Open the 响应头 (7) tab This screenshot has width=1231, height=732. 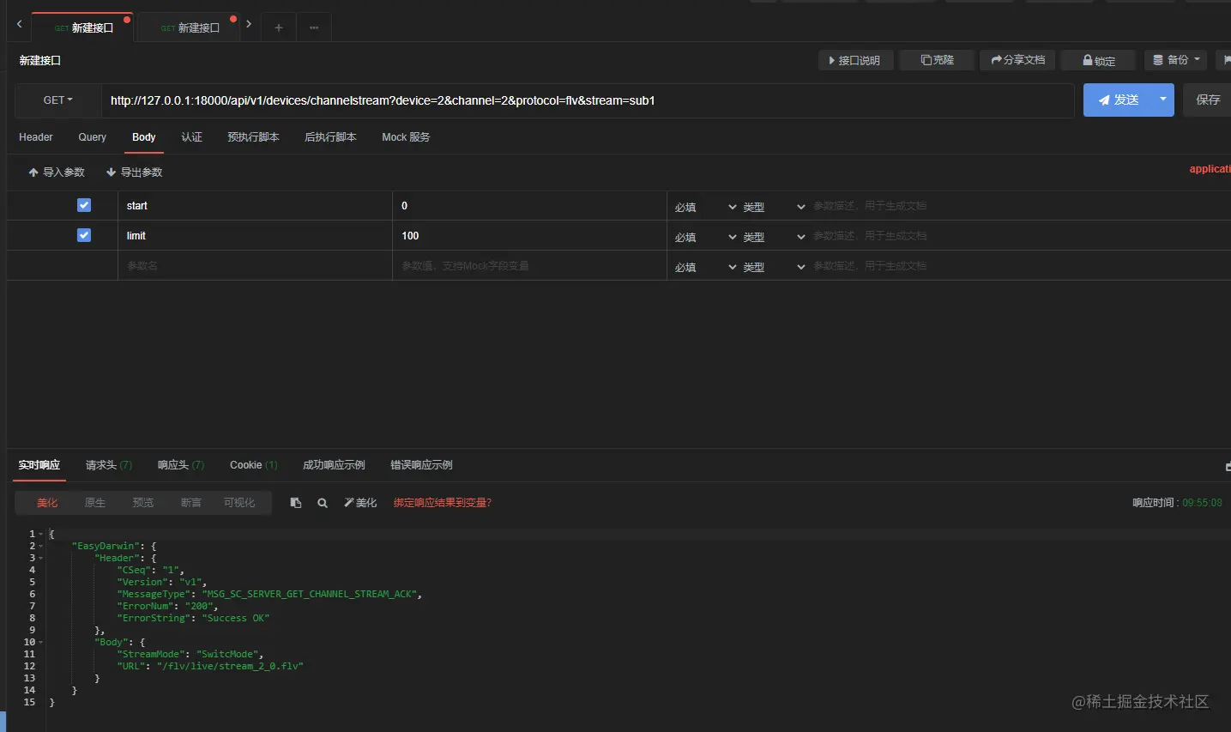pos(181,465)
